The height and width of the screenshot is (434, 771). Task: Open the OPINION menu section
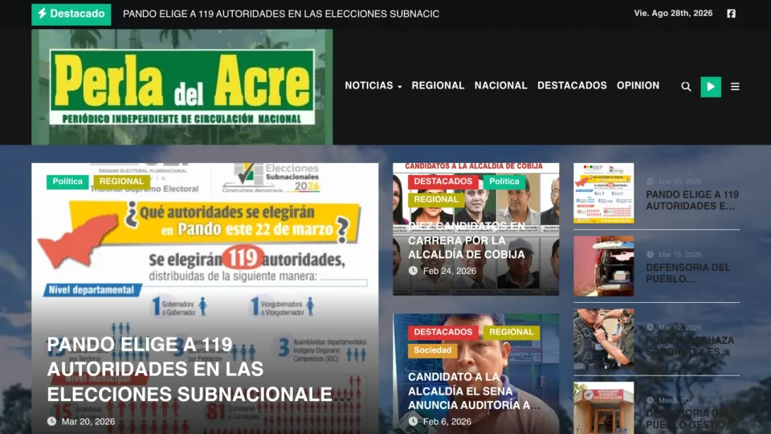(638, 86)
